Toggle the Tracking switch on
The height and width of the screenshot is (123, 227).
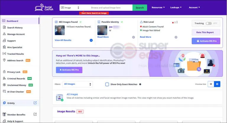coord(209,23)
